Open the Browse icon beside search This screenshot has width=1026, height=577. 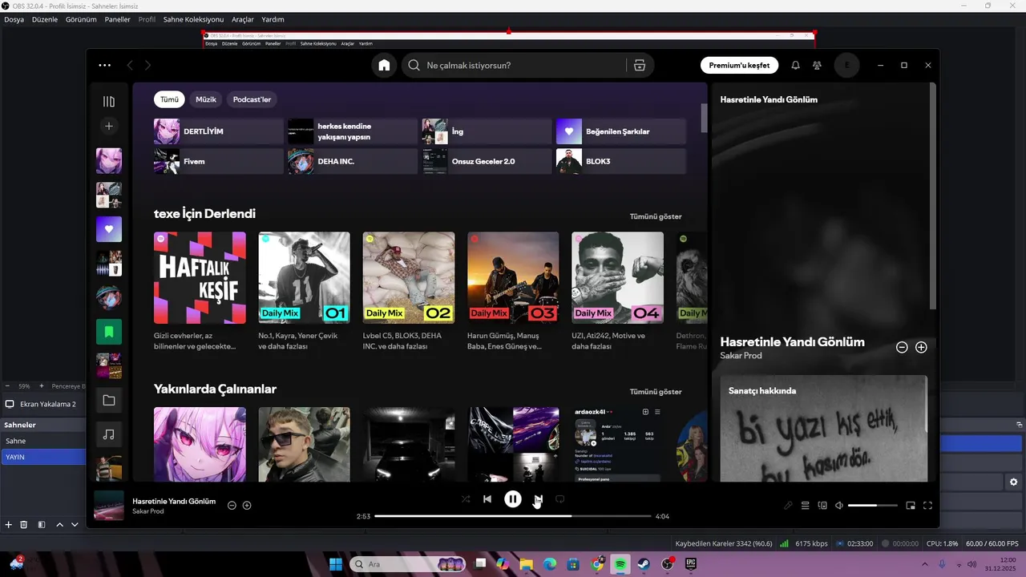coord(640,66)
